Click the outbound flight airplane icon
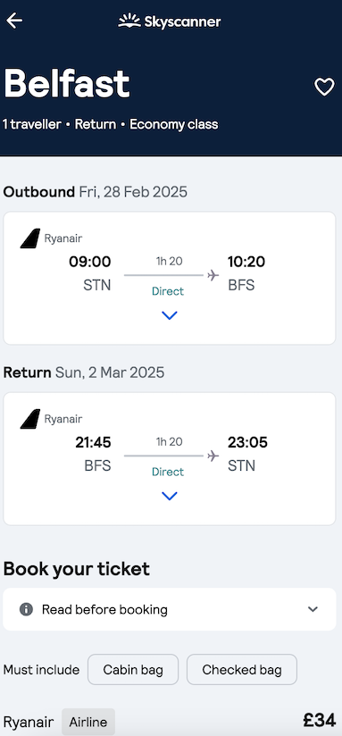The height and width of the screenshot is (736, 342). 213,275
